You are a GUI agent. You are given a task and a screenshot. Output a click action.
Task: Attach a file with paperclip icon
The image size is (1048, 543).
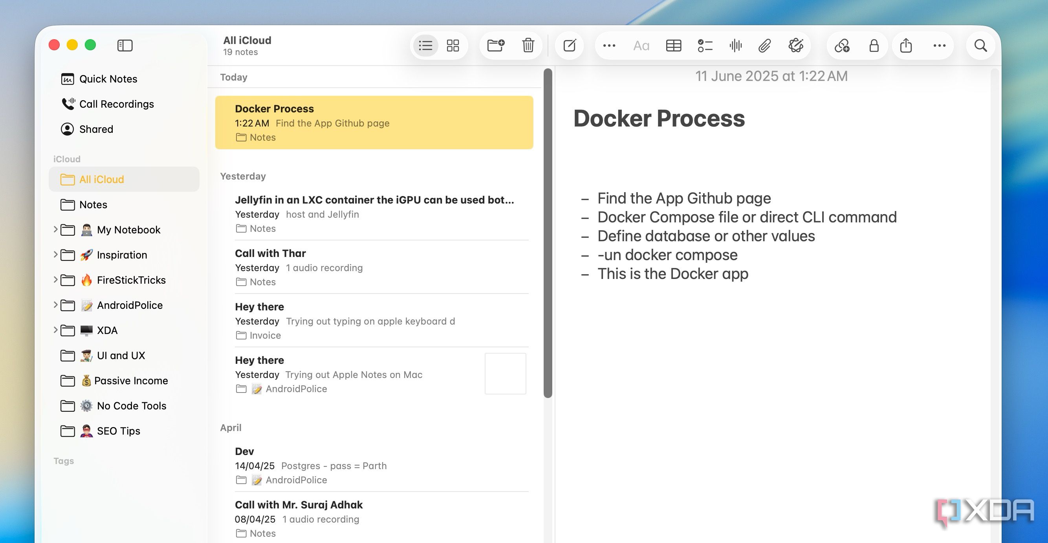765,46
